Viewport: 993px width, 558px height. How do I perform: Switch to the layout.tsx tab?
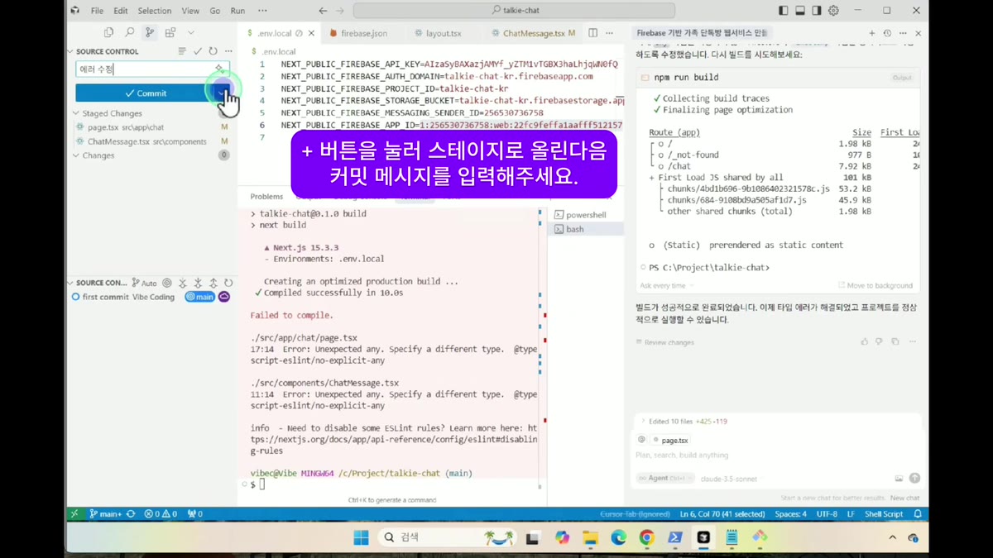click(443, 33)
